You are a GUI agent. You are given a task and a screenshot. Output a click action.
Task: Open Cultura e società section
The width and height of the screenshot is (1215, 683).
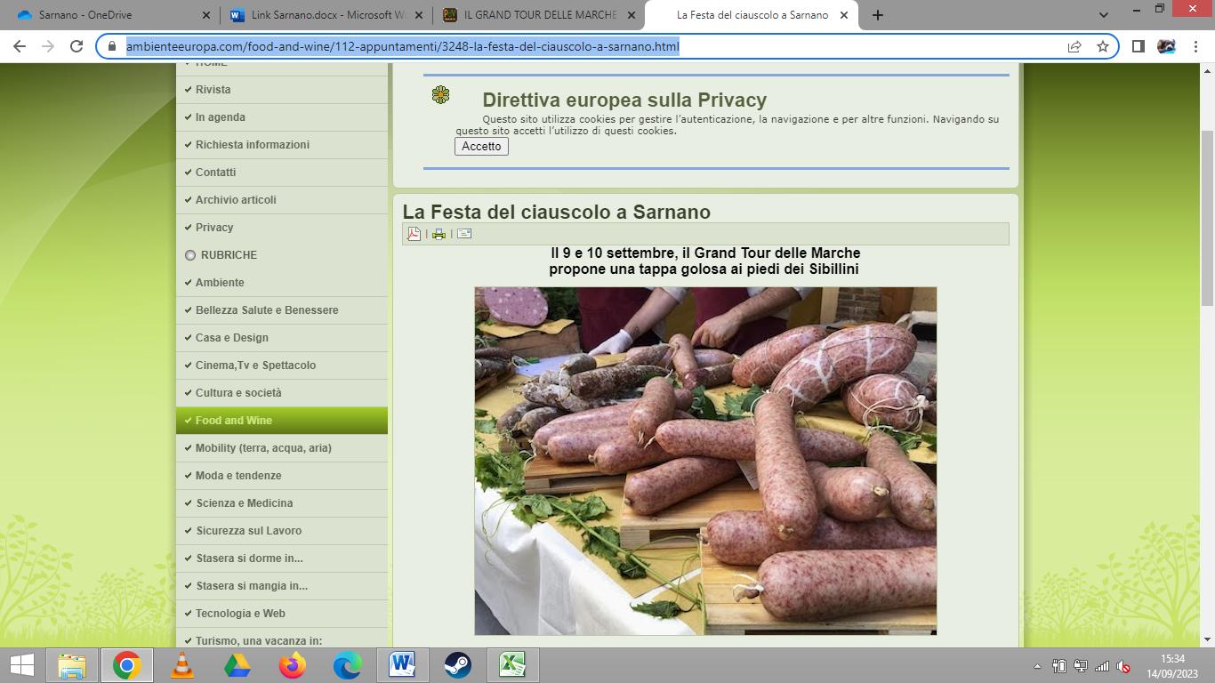tap(282, 393)
